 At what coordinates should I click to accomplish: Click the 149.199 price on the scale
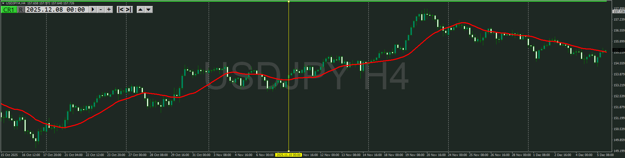tap(618, 151)
